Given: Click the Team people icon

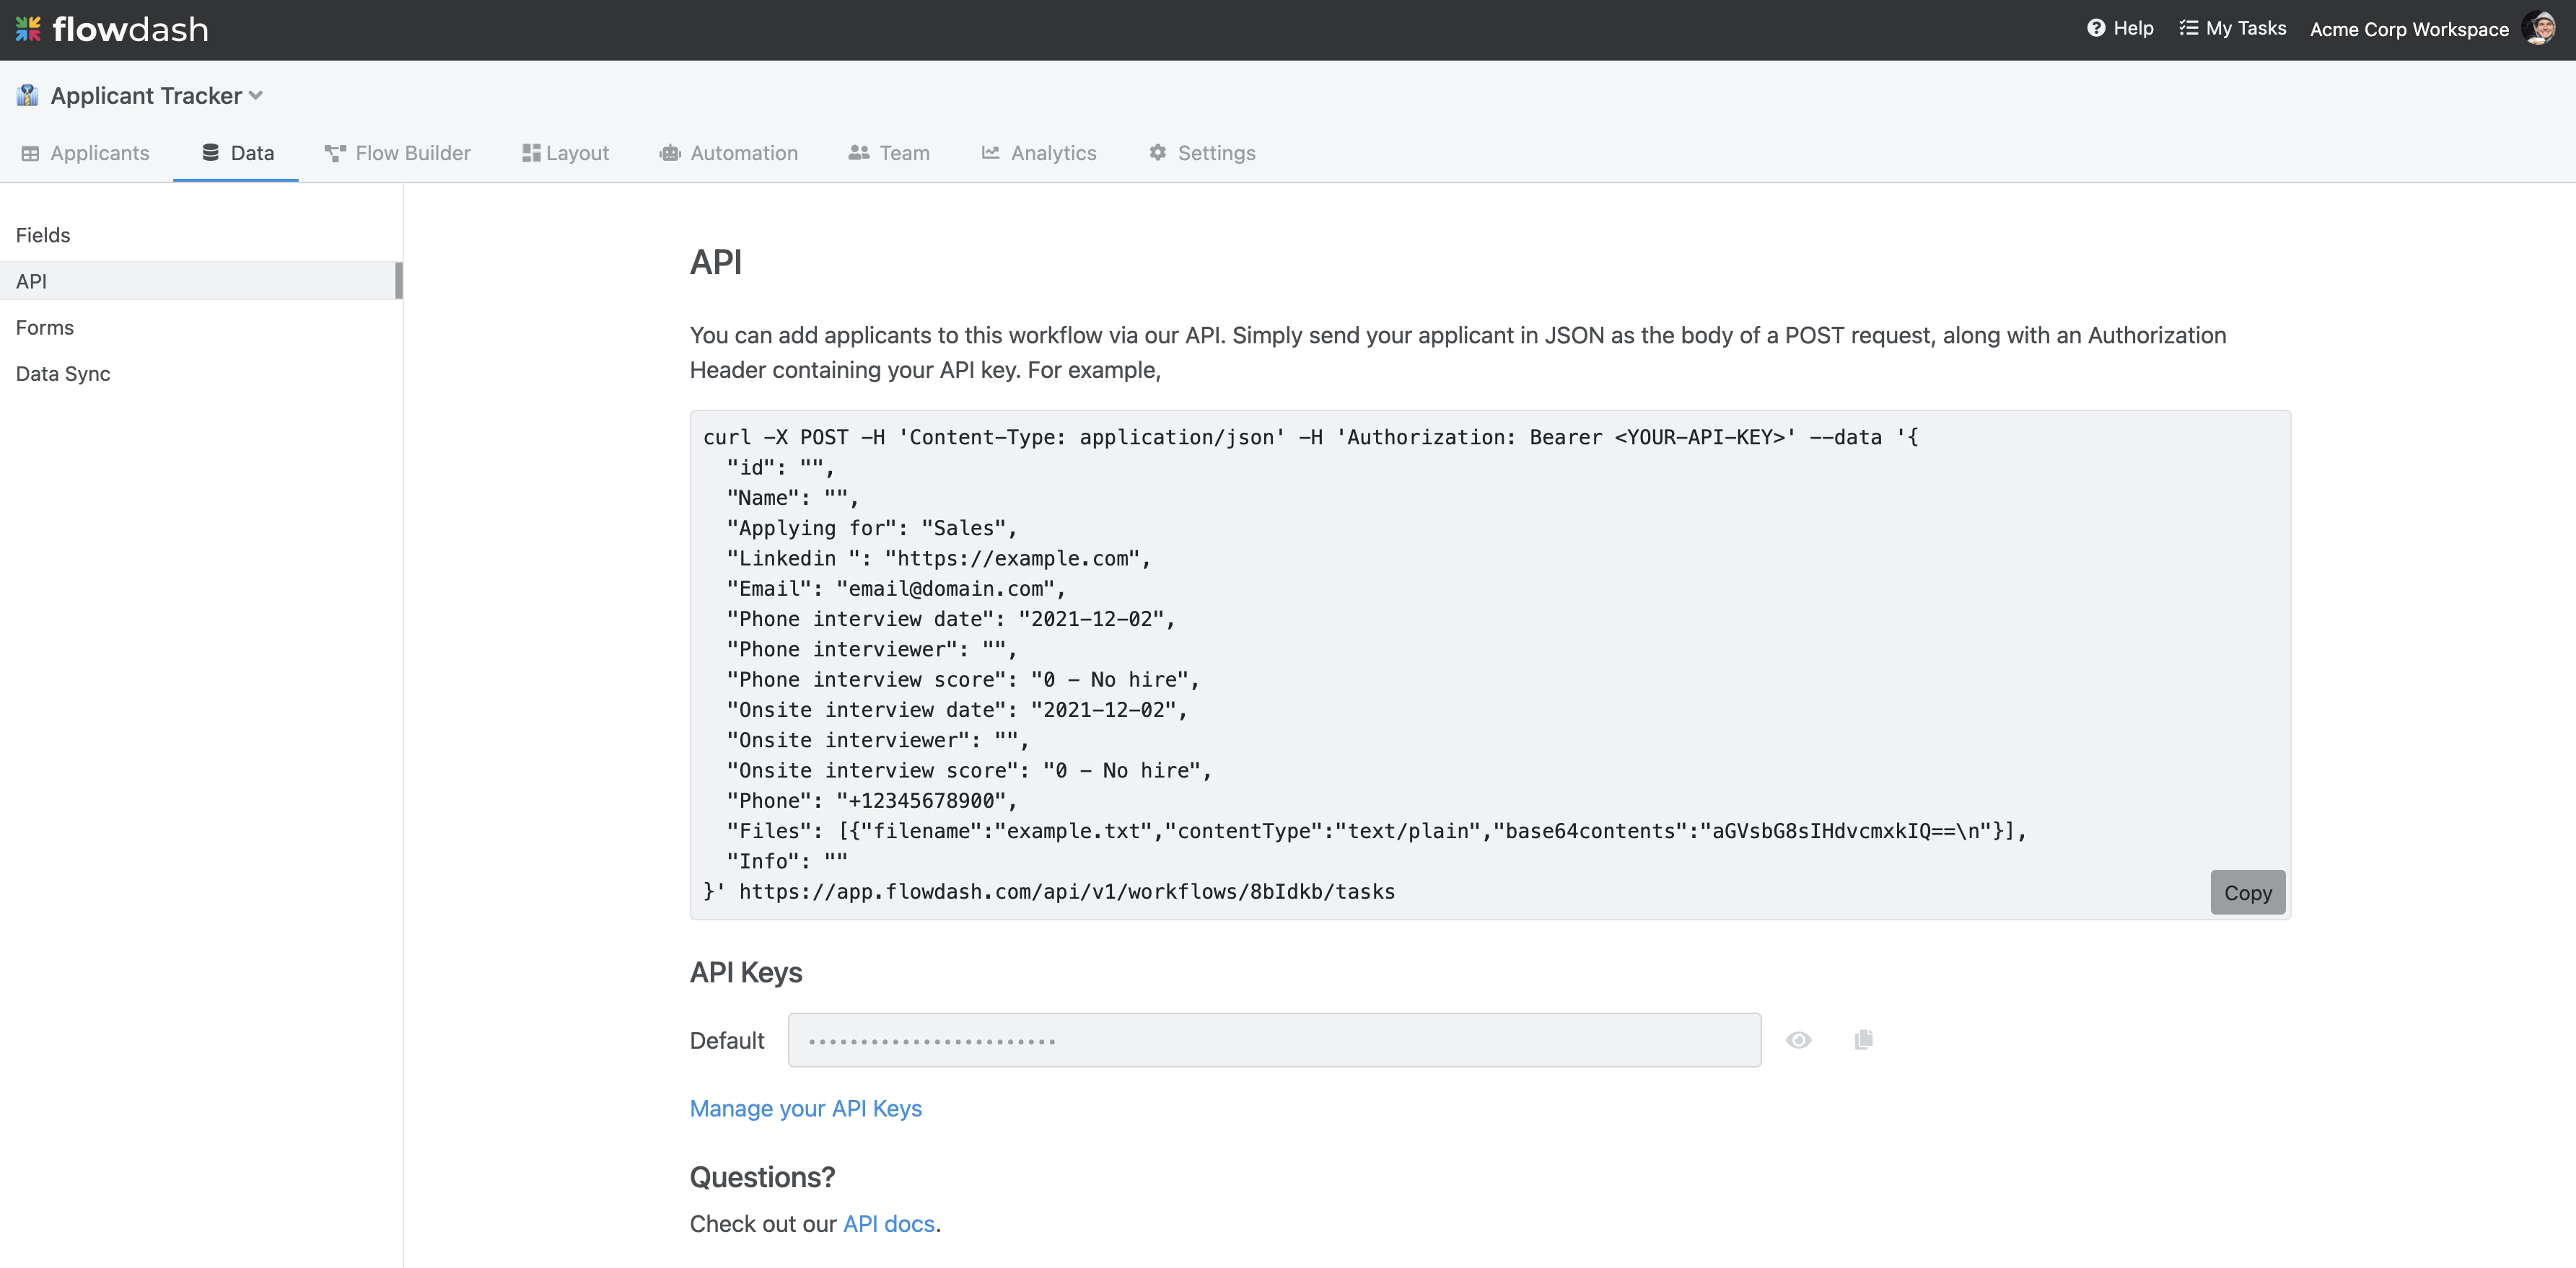Looking at the screenshot, I should [x=859, y=153].
